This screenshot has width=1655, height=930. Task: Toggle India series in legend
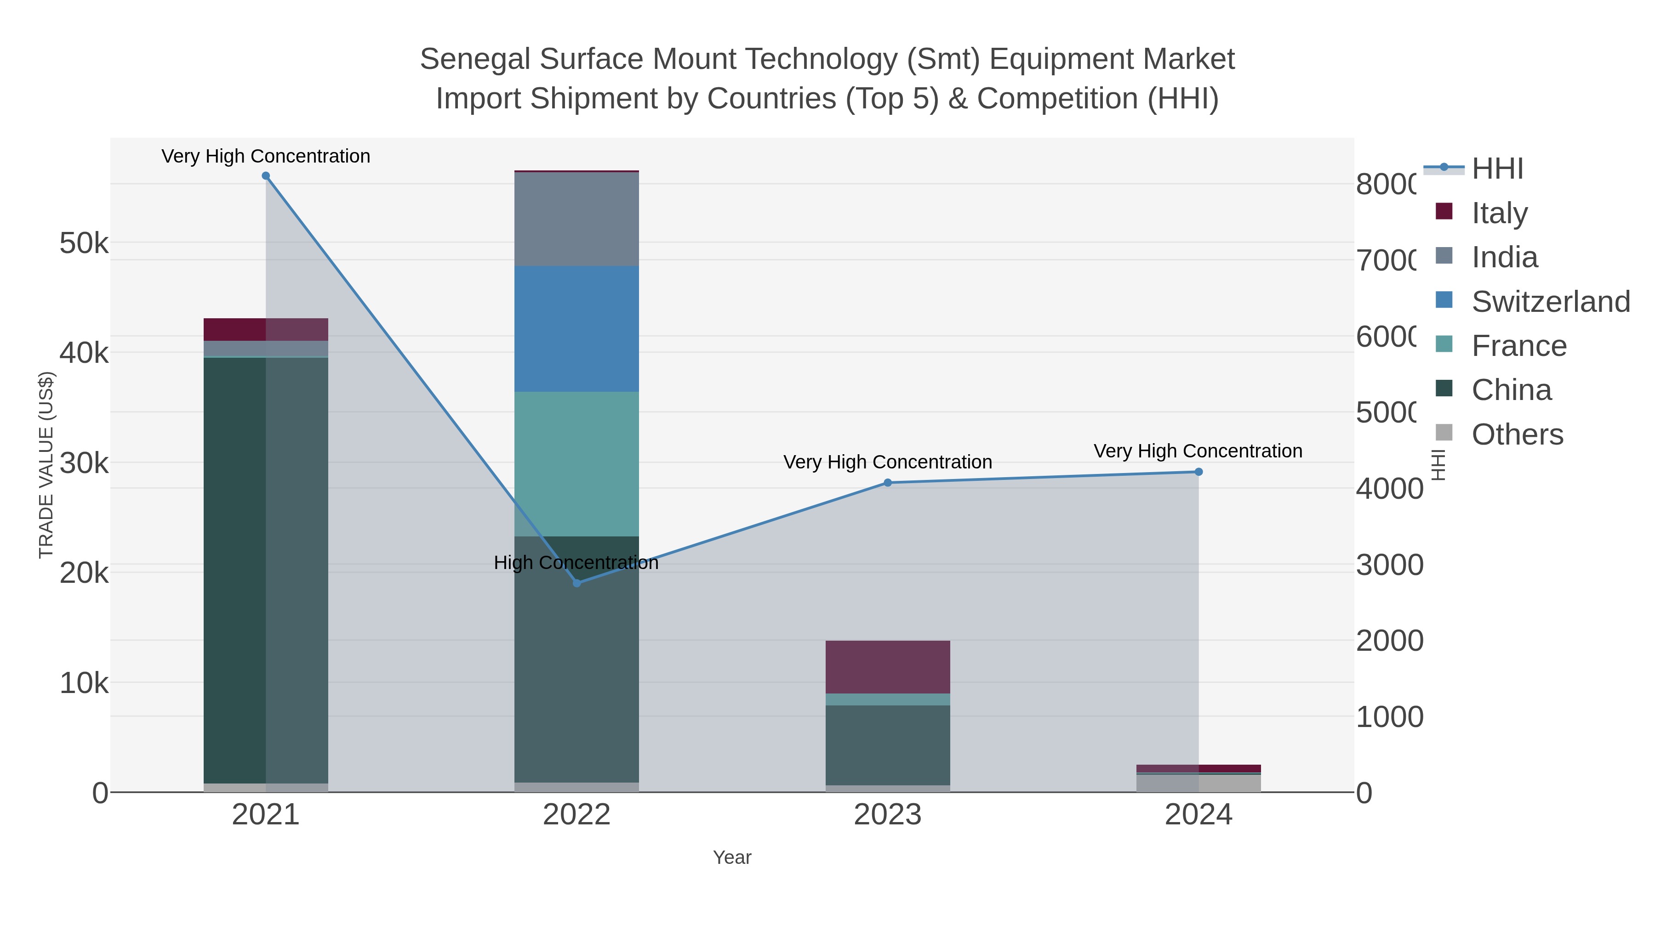pos(1487,257)
